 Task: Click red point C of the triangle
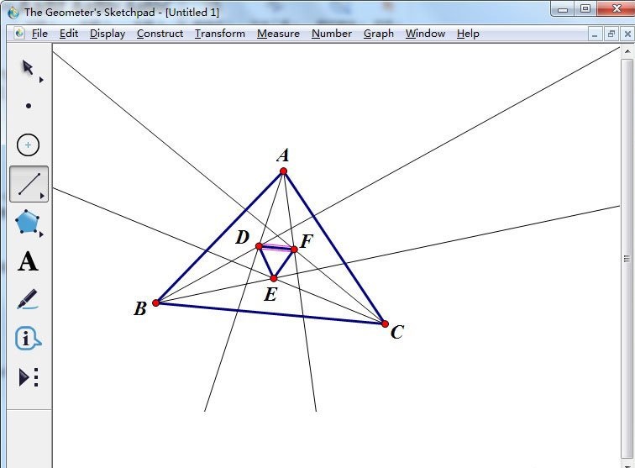[386, 323]
